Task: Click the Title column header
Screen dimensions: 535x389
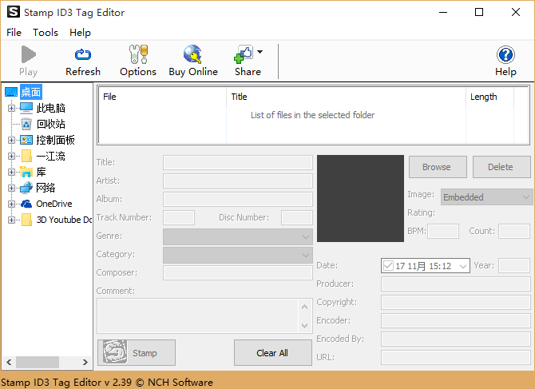Action: click(x=346, y=97)
